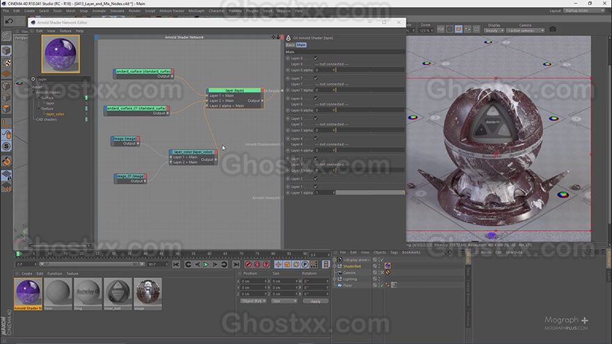Screen dimensions: 612x344
Task: Expand the display driver object in Object Manager
Action: (335, 260)
